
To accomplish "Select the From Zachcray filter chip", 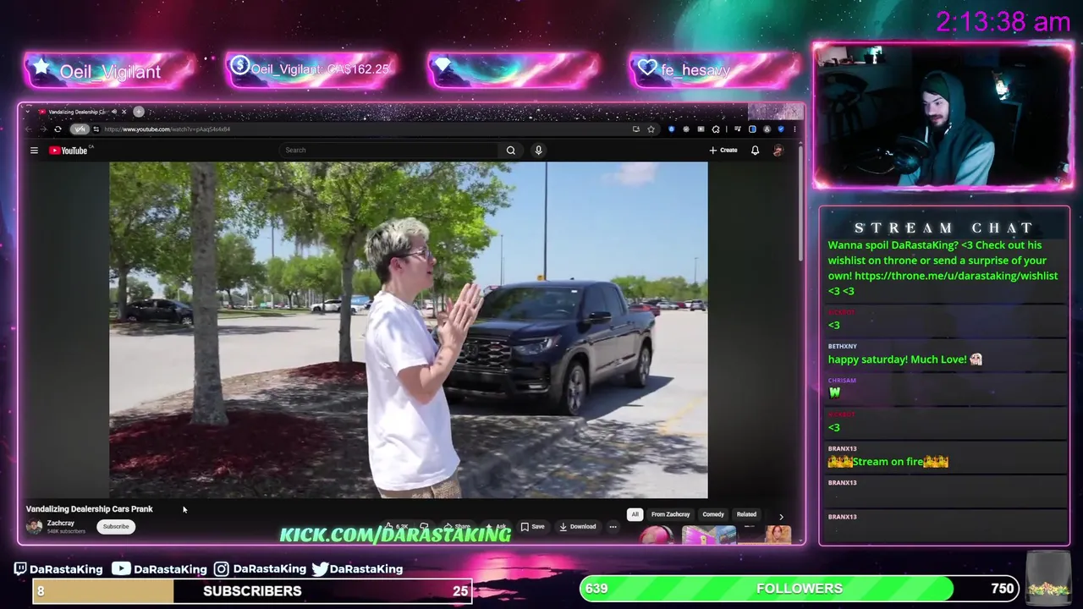I will point(670,514).
